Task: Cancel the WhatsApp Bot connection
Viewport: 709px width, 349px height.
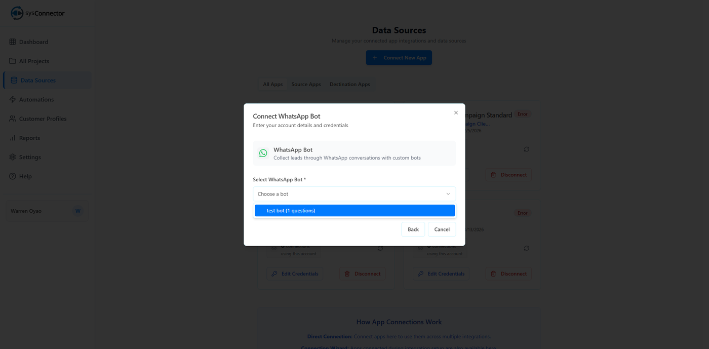Action: point(442,229)
